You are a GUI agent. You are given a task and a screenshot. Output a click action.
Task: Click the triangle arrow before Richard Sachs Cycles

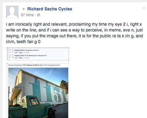point(24,9)
